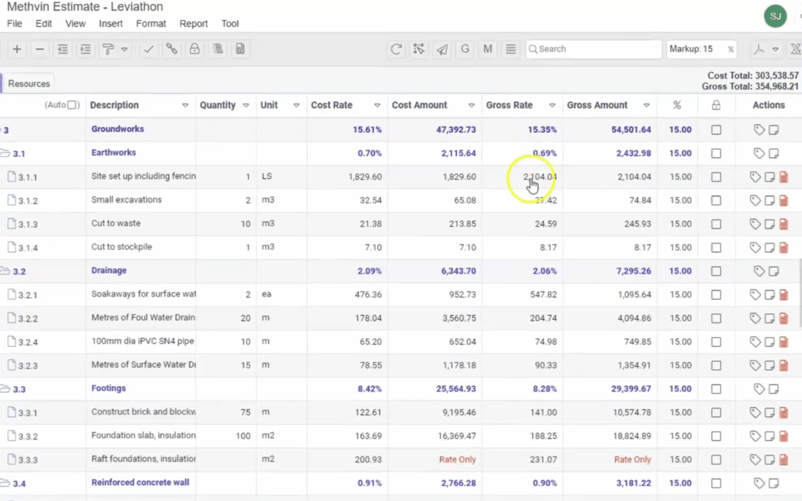The width and height of the screenshot is (802, 501).
Task: Click the paint roller format icon
Action: click(x=108, y=49)
